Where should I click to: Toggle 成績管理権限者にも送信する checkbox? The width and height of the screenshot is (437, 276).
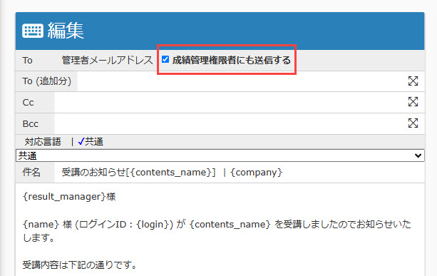click(165, 59)
